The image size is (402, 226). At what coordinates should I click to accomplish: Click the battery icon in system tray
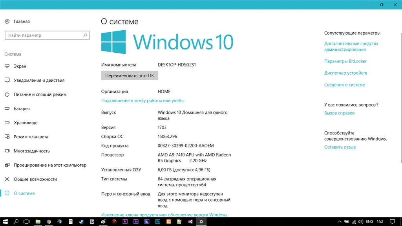(x=347, y=222)
